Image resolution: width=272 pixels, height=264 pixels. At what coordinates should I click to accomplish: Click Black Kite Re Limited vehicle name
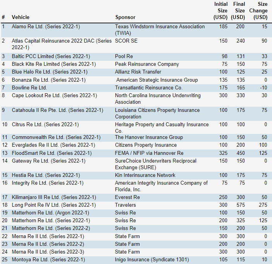point(54,64)
